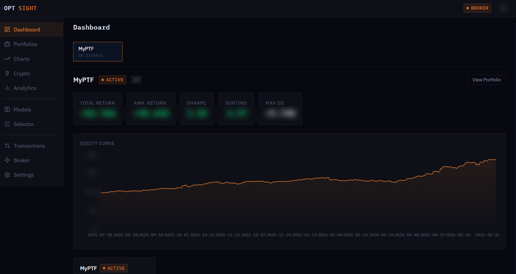Viewport: 516px width, 274px height.
Task: Click the SHARPE metric card
Action: (x=197, y=109)
